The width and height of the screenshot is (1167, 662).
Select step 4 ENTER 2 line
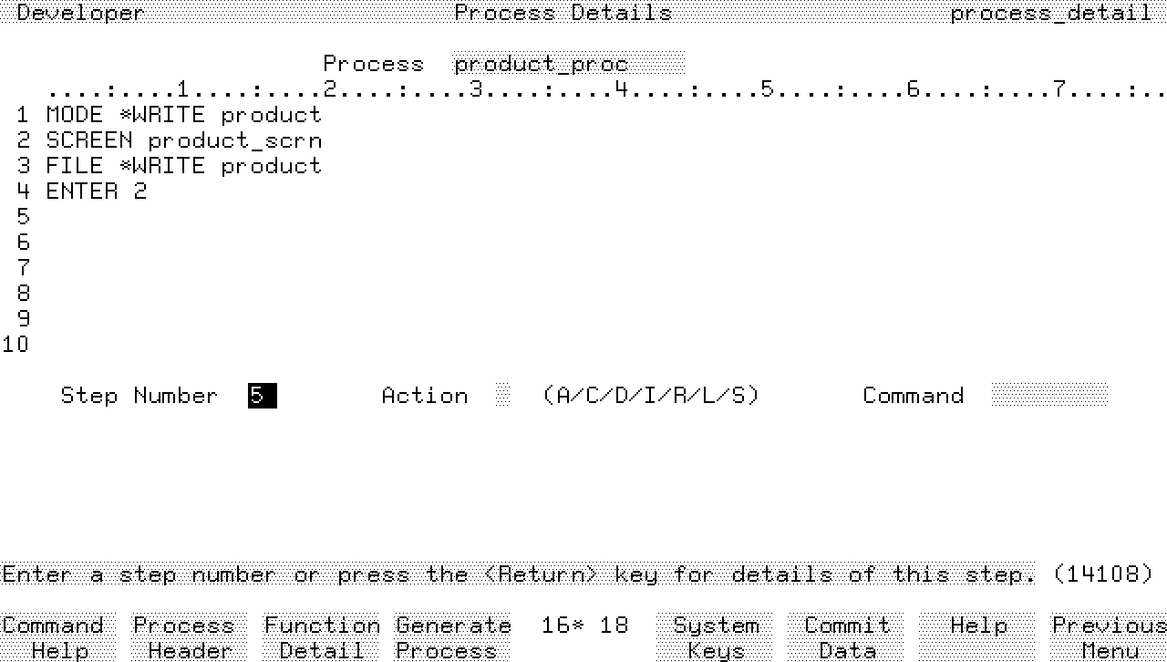point(96,191)
